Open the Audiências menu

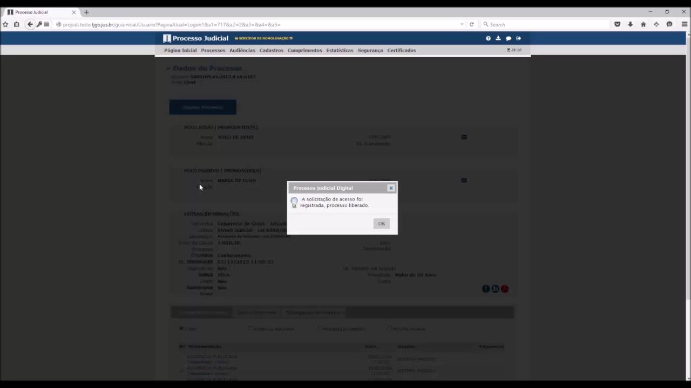coord(242,50)
